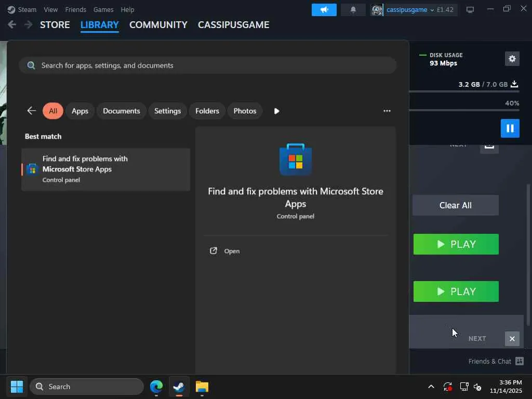The image size is (532, 399).
Task: Open the CASSIPUSGAME profile tab
Action: point(233,25)
